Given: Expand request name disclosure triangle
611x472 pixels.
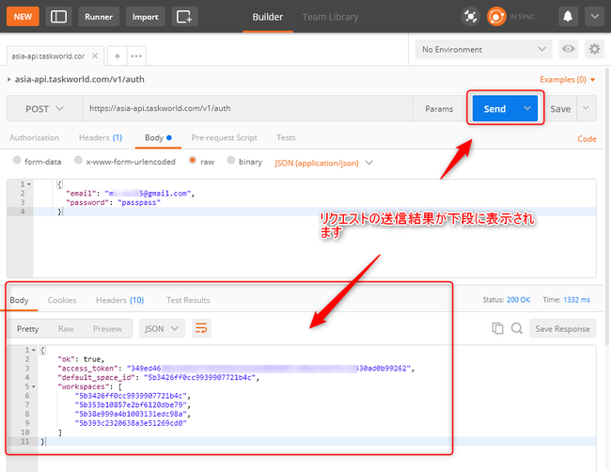Looking at the screenshot, I should (9, 79).
